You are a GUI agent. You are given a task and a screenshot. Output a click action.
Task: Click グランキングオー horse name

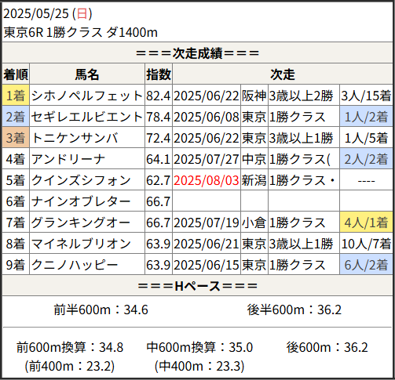click(x=81, y=223)
